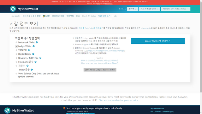Screen dimensions: 202x114
Task: Open the MetaMask link in warning banner
Action: click(109, 3)
